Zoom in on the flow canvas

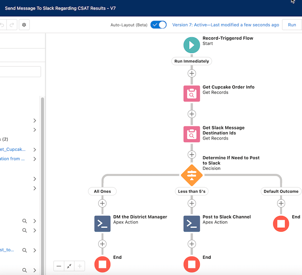click(80, 266)
